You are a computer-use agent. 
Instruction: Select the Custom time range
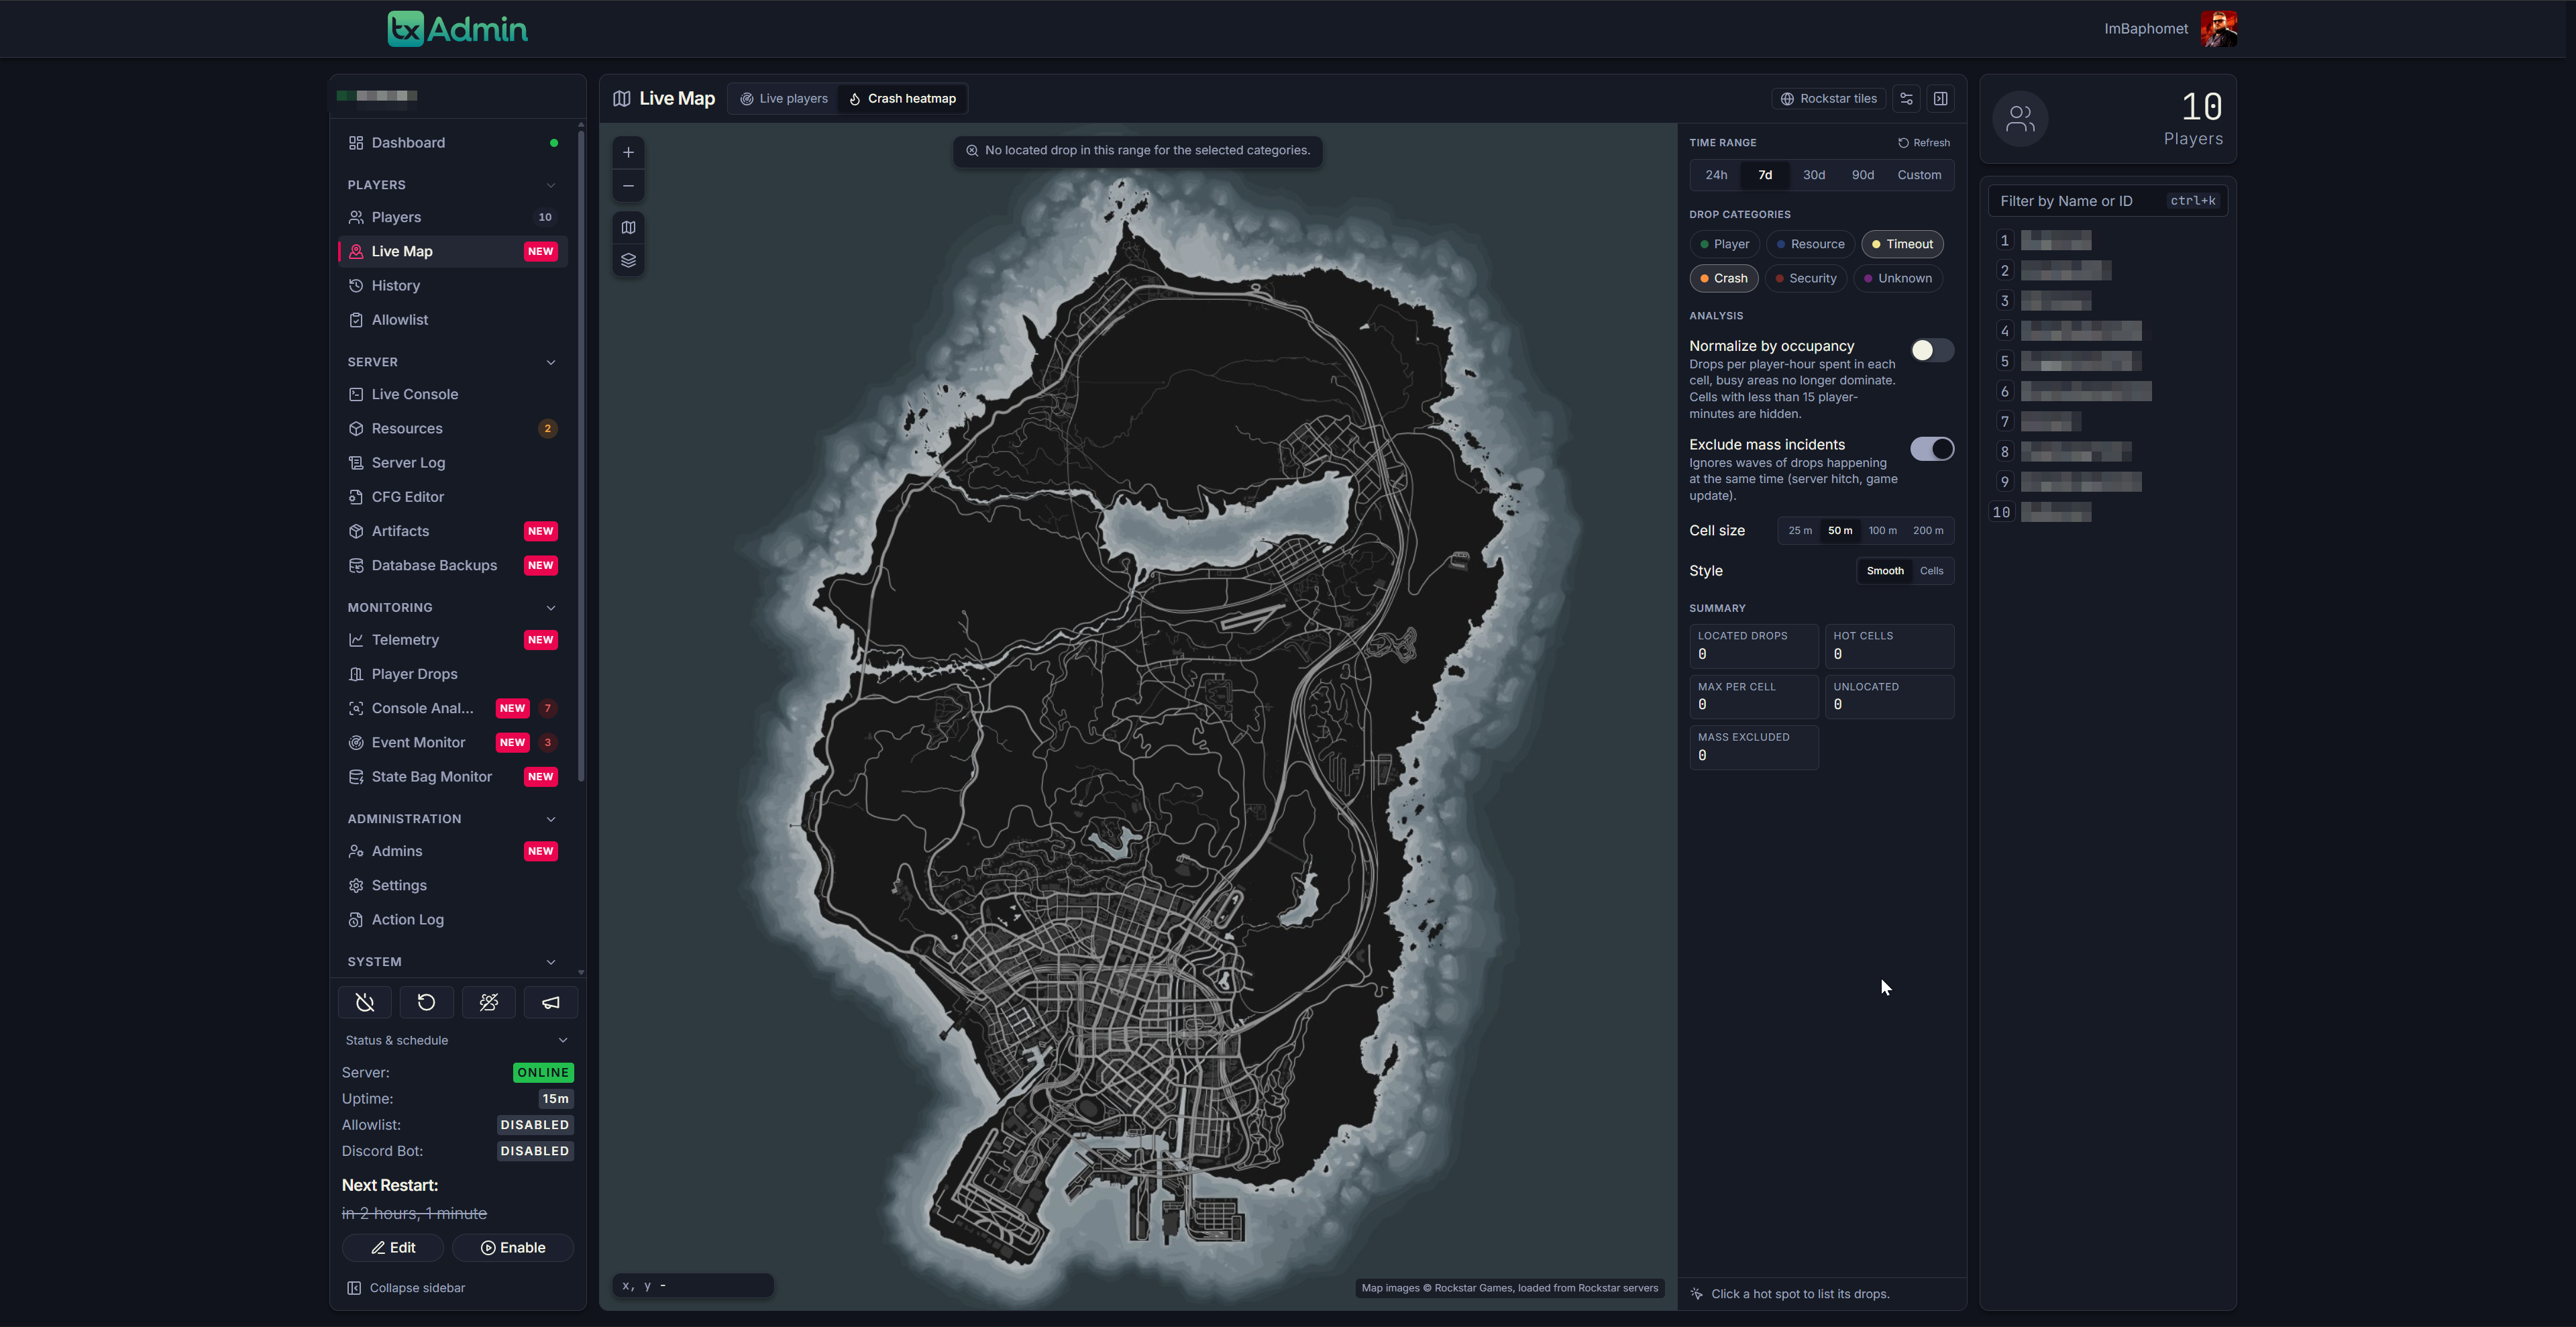[1919, 175]
